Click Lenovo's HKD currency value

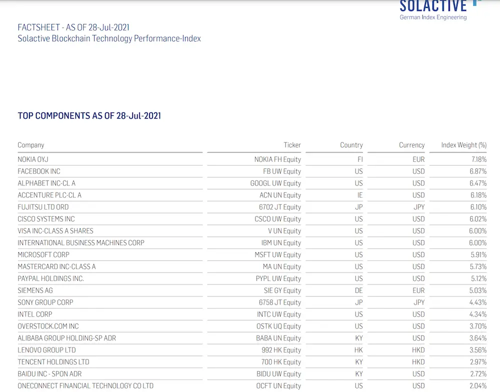[x=418, y=350]
